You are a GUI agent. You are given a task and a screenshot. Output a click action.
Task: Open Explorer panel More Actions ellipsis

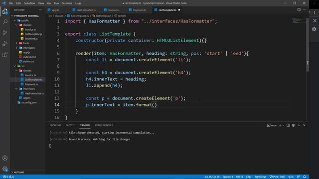[x=40, y=10]
